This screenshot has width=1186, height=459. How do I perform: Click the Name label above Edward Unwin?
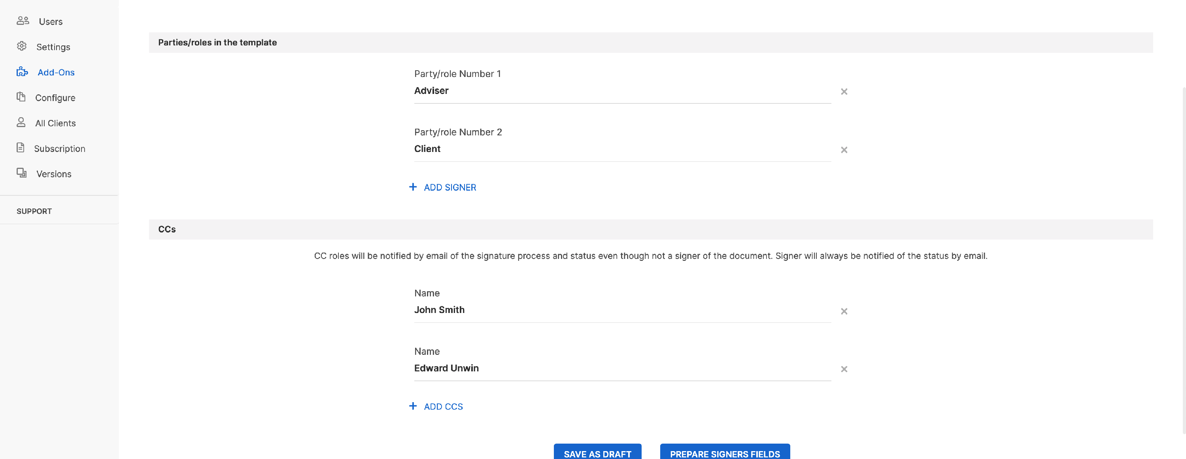point(427,352)
